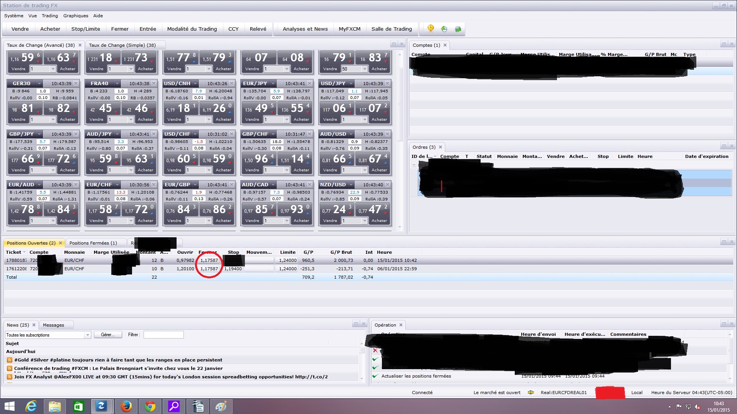Switch to the Positions Fermées (1) tab
Image resolution: width=737 pixels, height=414 pixels.
(93, 243)
